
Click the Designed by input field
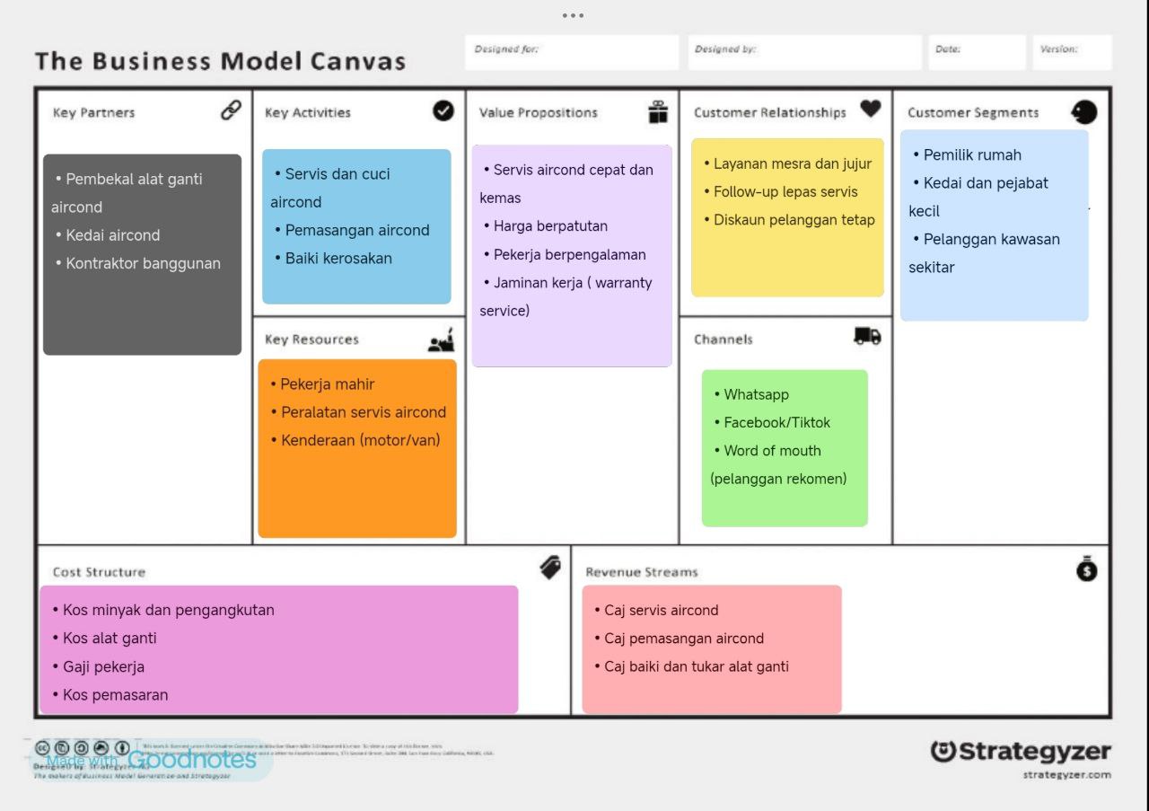click(x=804, y=52)
